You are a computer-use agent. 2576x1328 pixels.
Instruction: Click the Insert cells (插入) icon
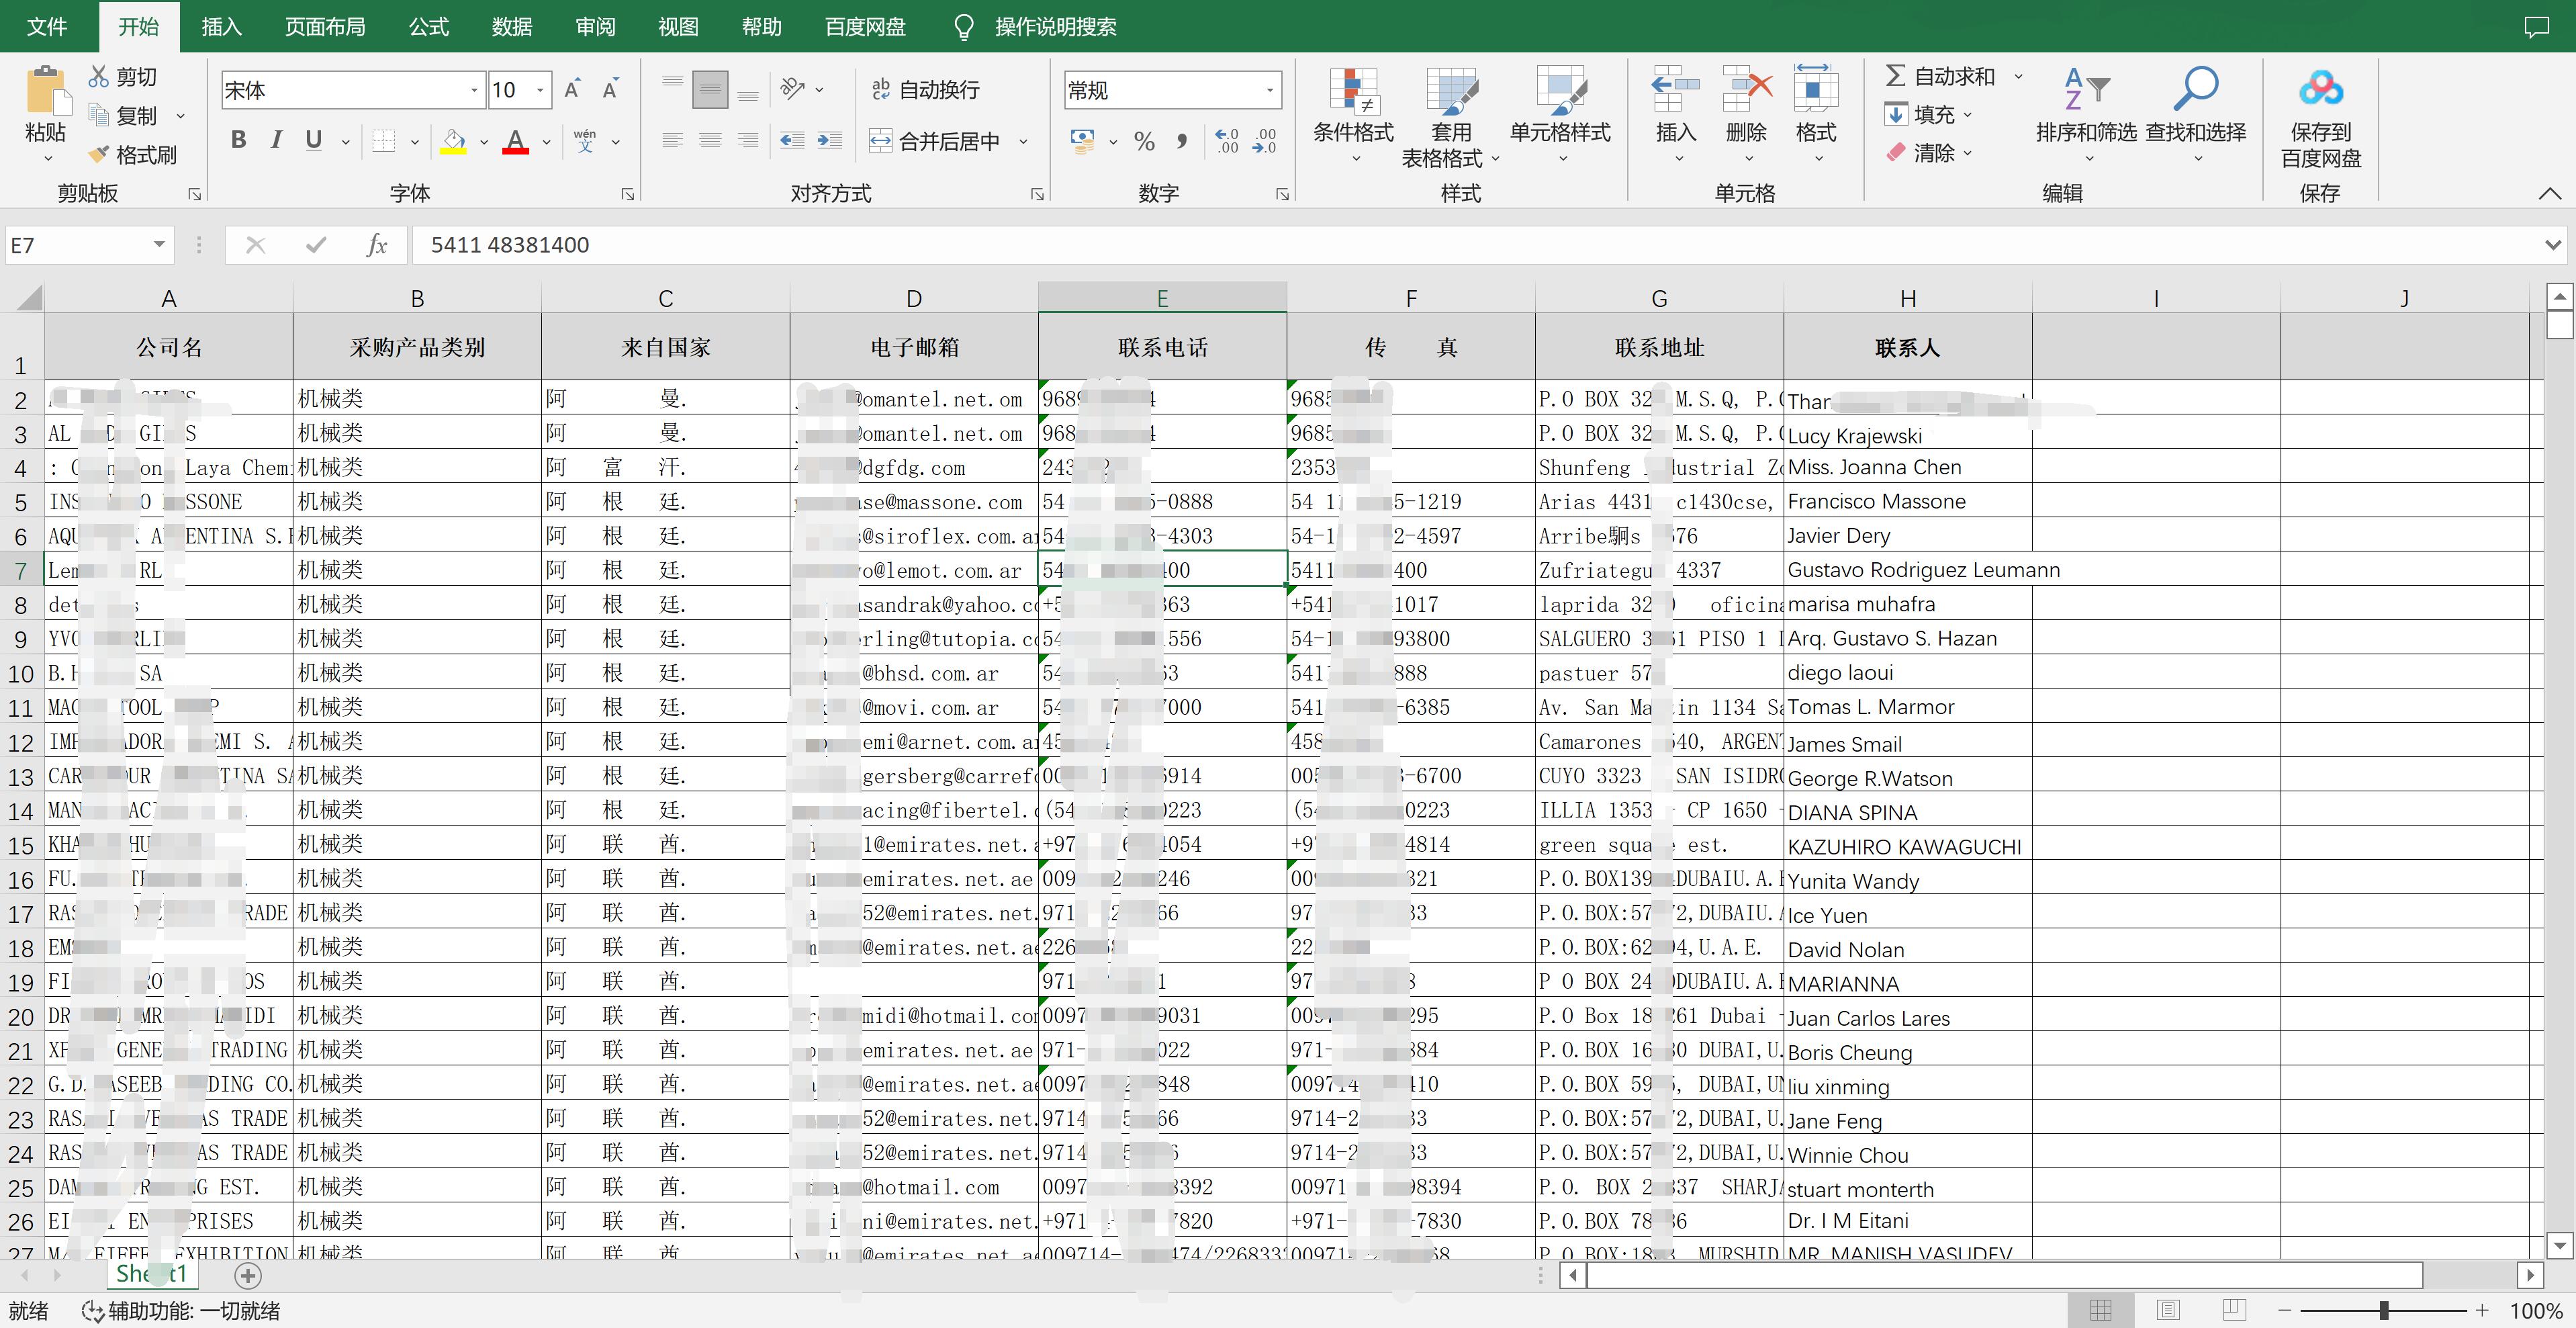[1675, 90]
